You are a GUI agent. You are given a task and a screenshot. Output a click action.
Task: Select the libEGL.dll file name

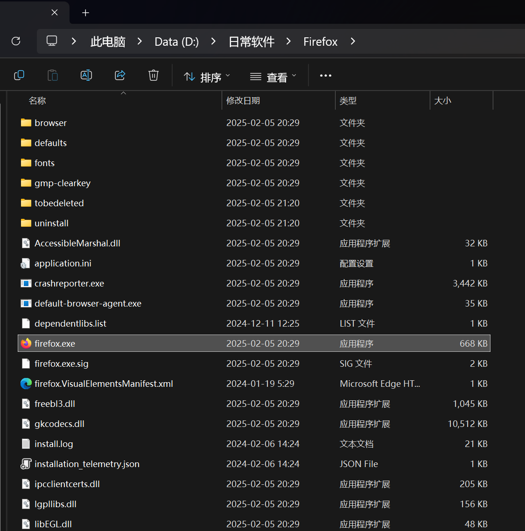(x=53, y=524)
